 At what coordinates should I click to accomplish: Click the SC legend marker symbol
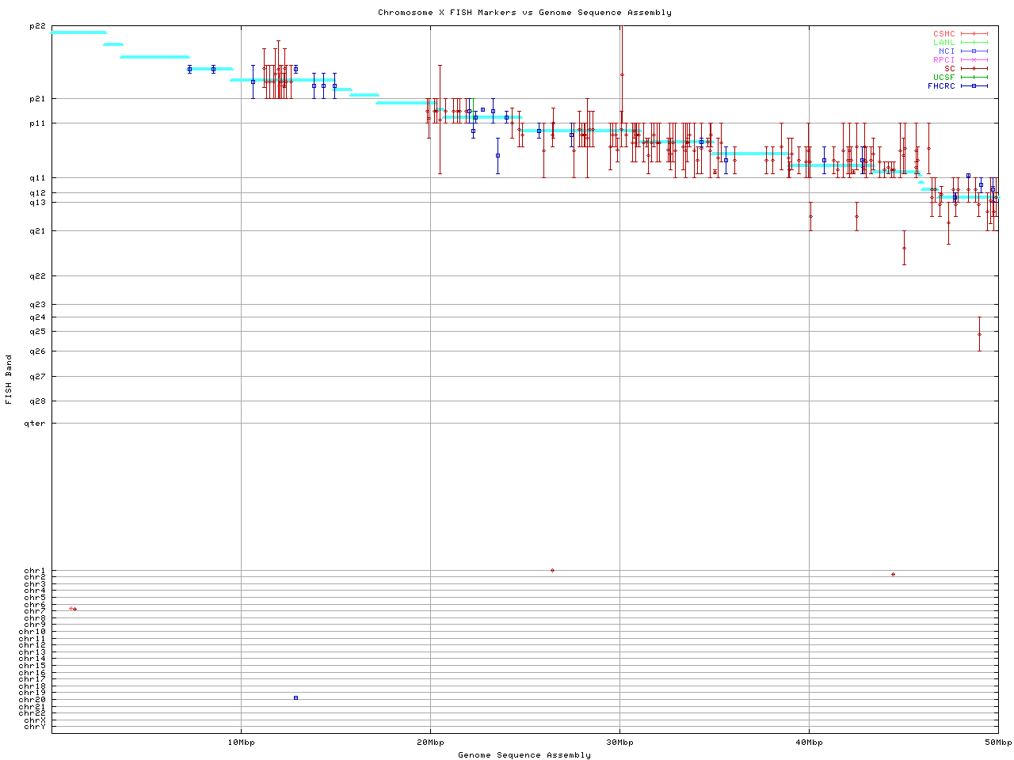974,69
